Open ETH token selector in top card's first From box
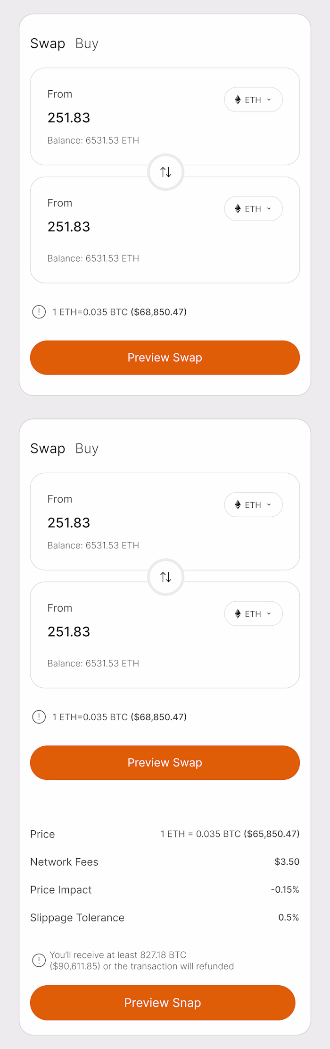Viewport: 330px width, 1049px height. click(253, 100)
